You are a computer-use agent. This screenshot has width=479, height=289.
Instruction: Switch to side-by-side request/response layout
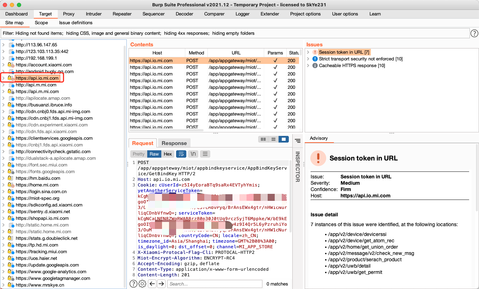click(x=263, y=139)
